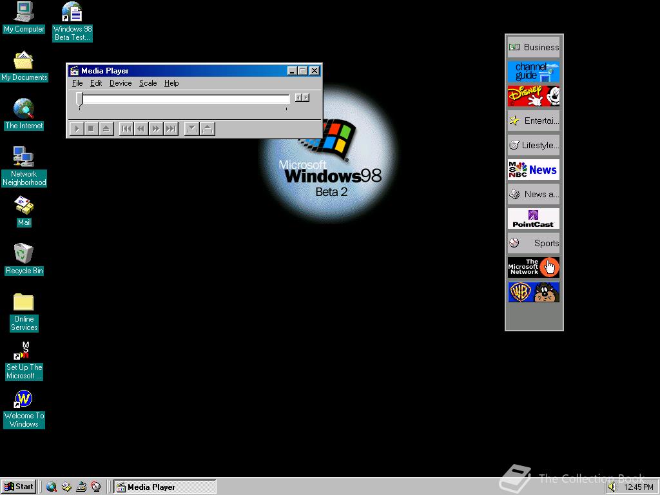This screenshot has width=660, height=495.
Task: Select the Welcome To Windows shortcut
Action: tap(24, 409)
